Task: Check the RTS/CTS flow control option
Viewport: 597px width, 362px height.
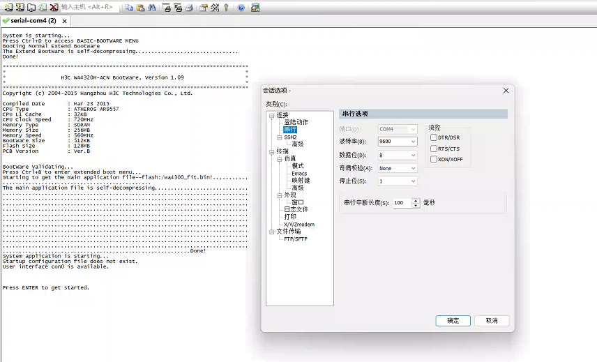Action: click(x=434, y=149)
